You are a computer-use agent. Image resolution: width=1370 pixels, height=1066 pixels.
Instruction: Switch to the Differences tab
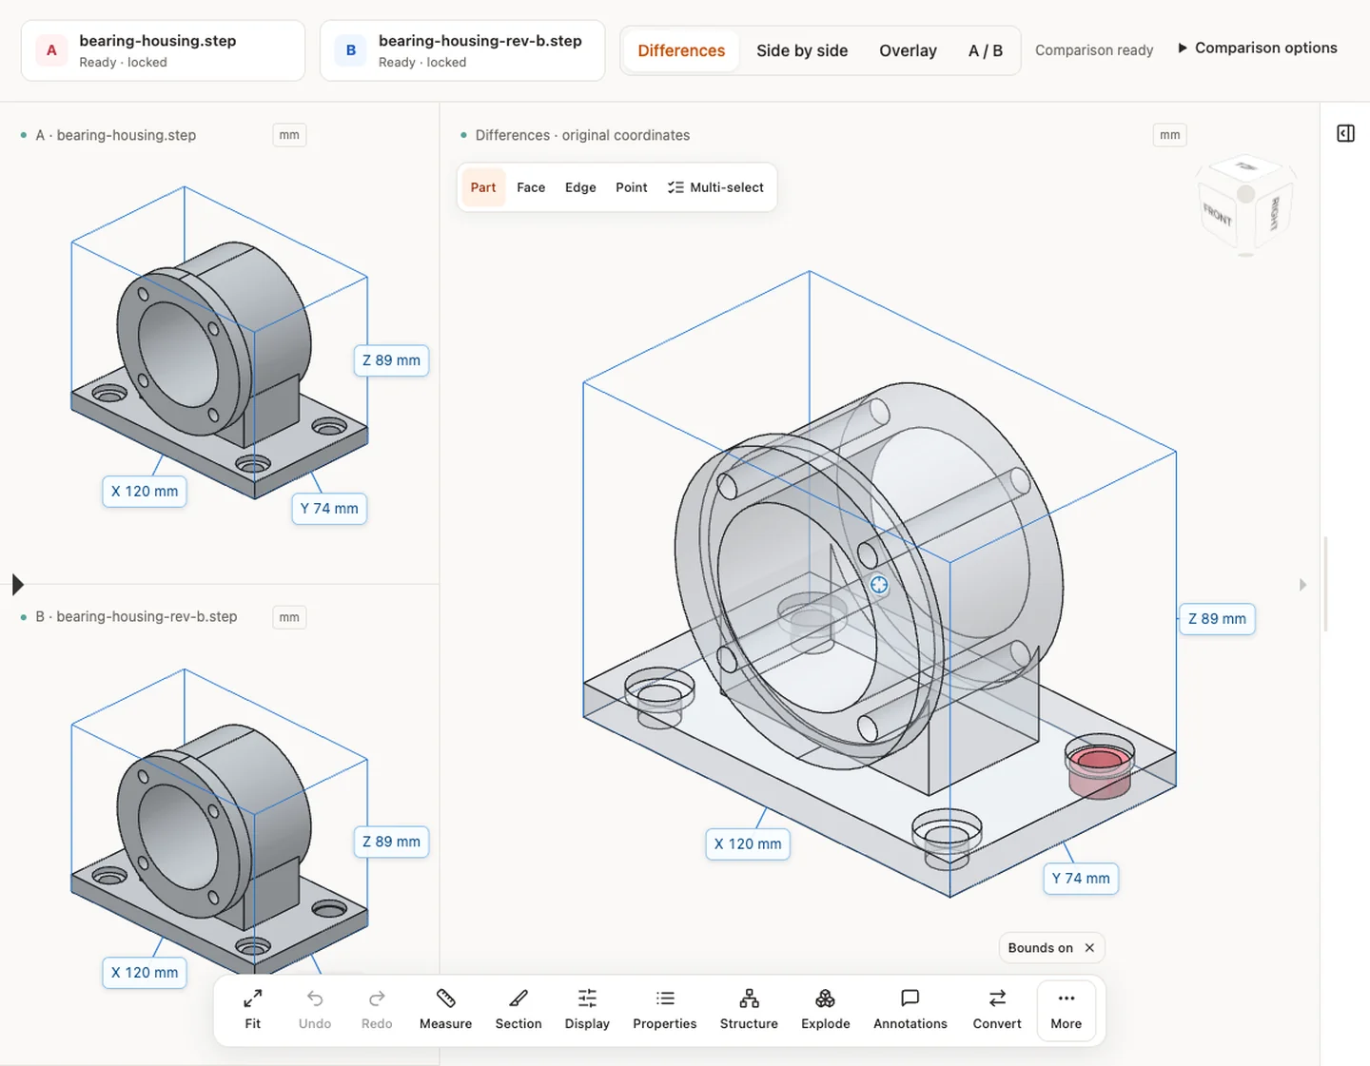point(681,50)
